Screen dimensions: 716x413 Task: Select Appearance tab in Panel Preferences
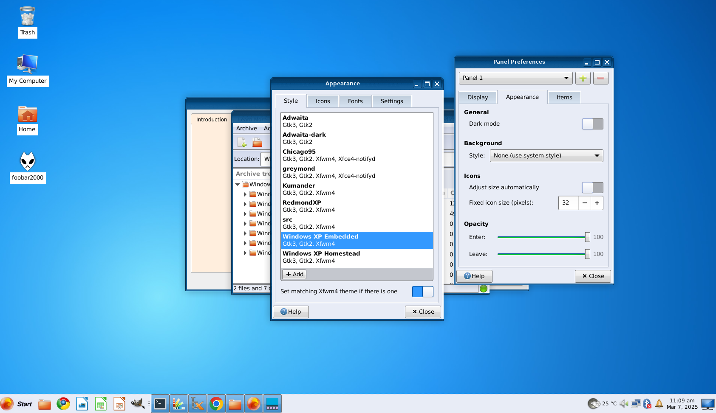(522, 97)
